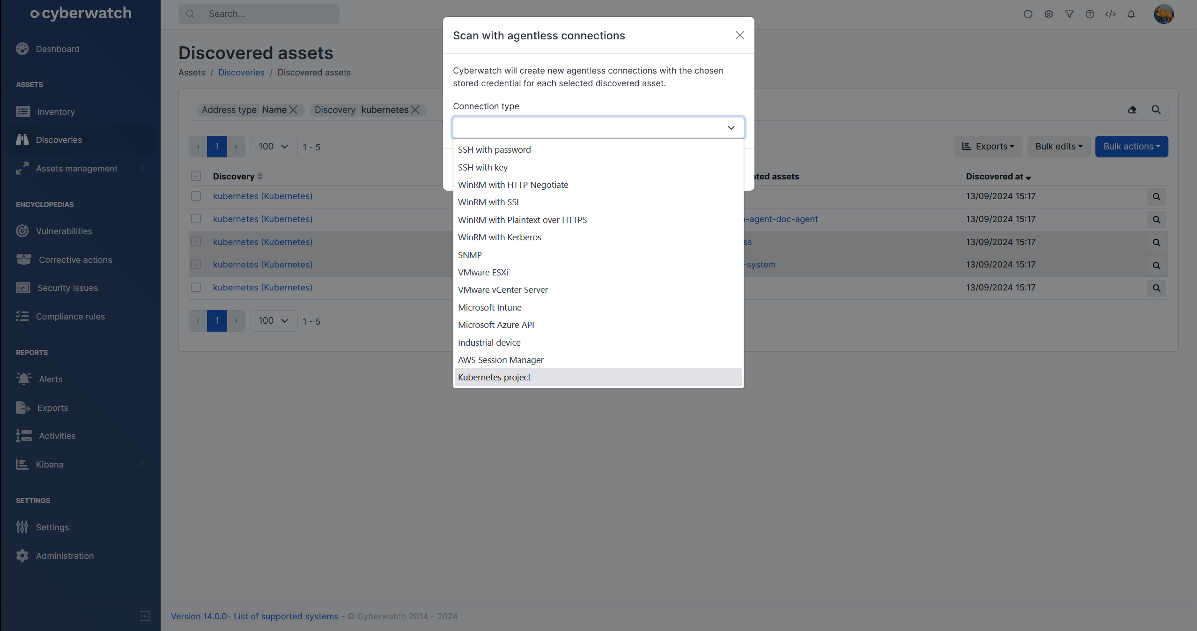Image resolution: width=1197 pixels, height=631 pixels.
Task: Check the first kubernetes row checkbox
Action: pyautogui.click(x=196, y=196)
